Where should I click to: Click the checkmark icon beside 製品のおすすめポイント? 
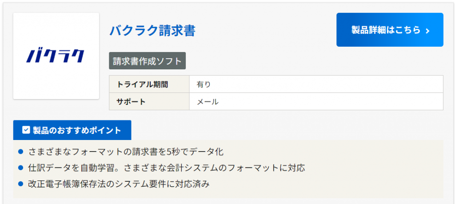pyautogui.click(x=26, y=130)
